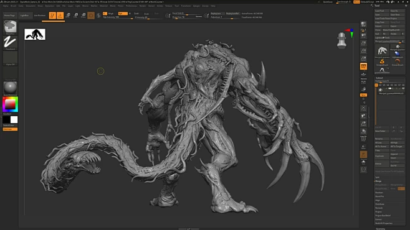Adjust the Draw Size slider
Viewport: 410px width, 230px height.
tap(187, 17)
